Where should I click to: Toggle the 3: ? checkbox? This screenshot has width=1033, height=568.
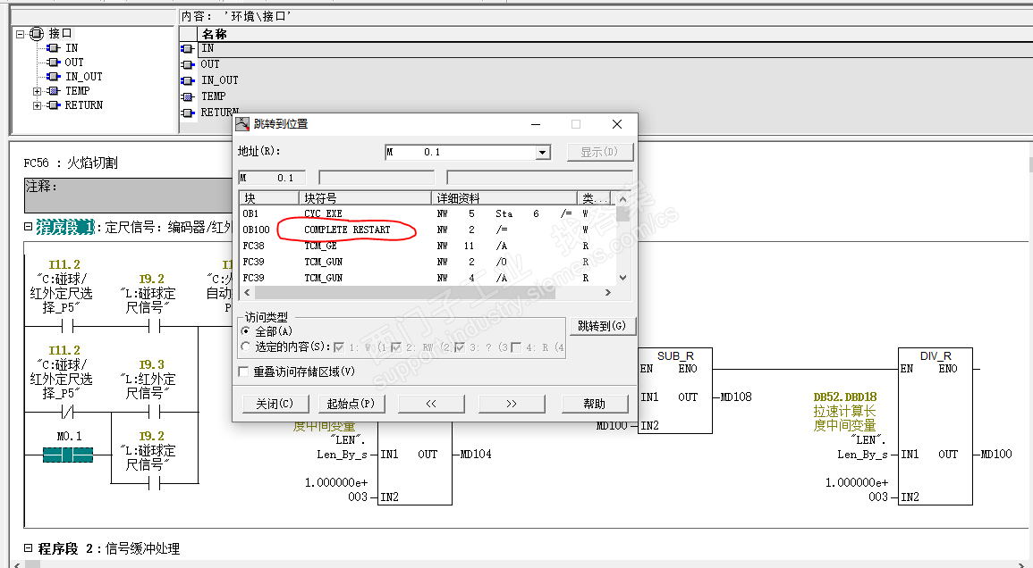pyautogui.click(x=460, y=347)
